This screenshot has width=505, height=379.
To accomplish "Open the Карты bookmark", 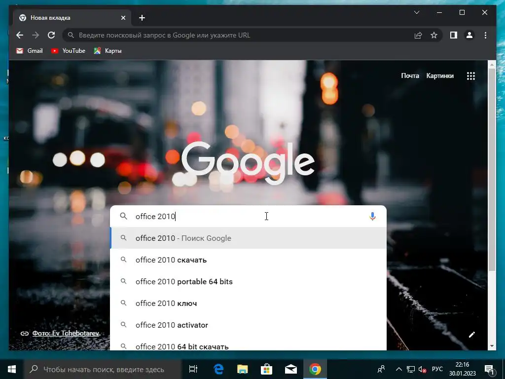I will (108, 51).
